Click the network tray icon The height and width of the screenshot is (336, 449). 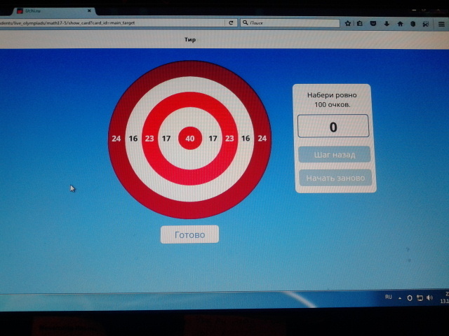pos(420,298)
